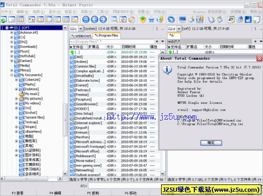263x196 pixels.
Task: Expand the [CyberLink] tree node
Action: coord(16,80)
